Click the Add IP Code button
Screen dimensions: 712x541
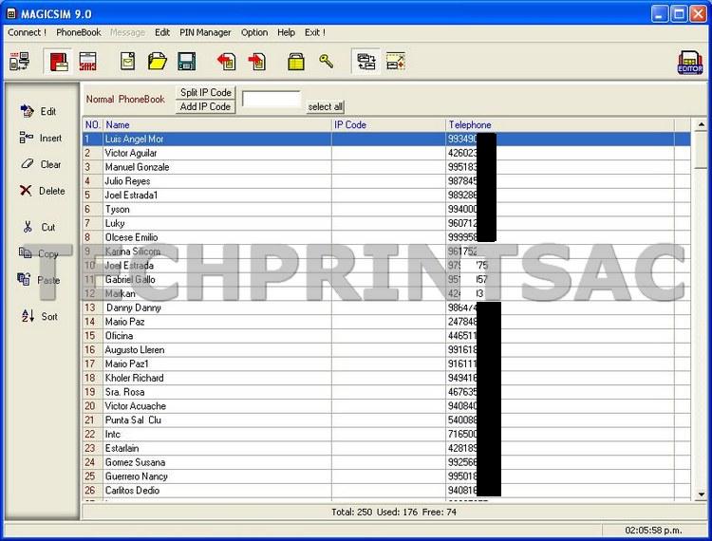click(205, 106)
